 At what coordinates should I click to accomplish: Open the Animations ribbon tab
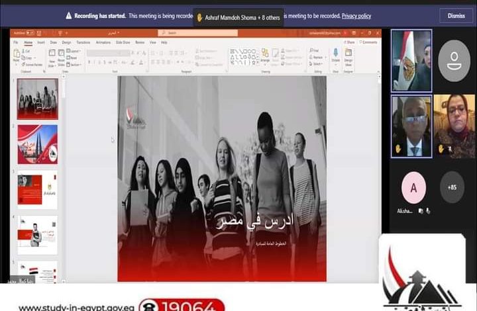[x=103, y=42]
